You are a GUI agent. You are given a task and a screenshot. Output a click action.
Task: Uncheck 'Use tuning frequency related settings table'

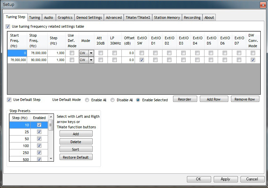8,26
